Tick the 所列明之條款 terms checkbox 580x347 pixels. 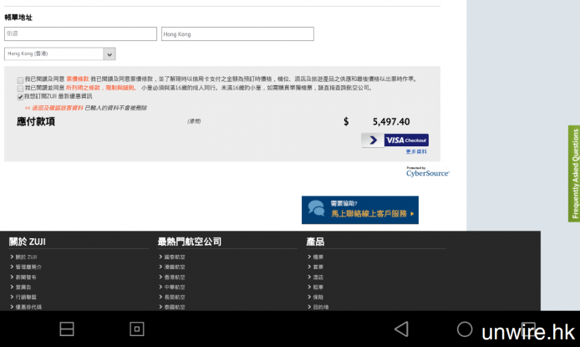tap(20, 89)
